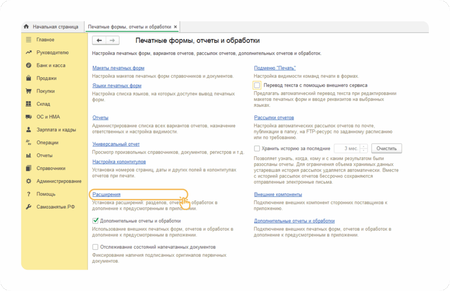Viewport: 450px width, 291px height.
Task: Uncheck Дополнительные отчеты и обработки checkbox
Action: [x=95, y=221]
